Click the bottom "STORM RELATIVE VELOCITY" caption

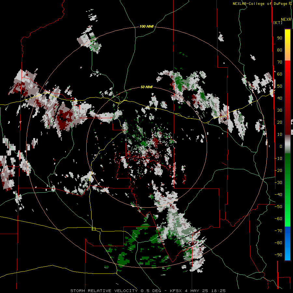(x=148, y=291)
